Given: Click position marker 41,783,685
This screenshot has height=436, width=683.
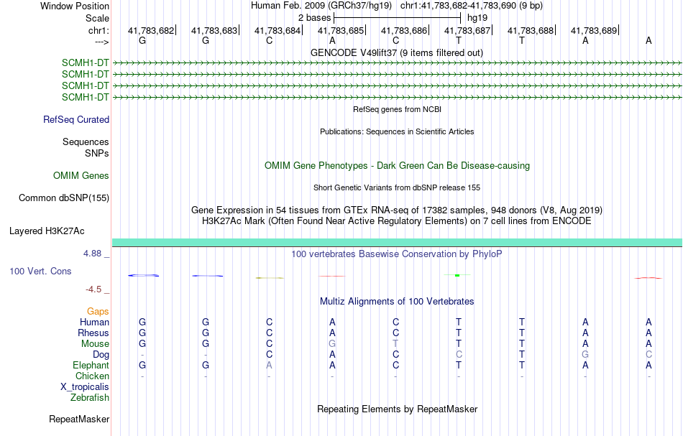Looking at the screenshot, I should [341, 30].
